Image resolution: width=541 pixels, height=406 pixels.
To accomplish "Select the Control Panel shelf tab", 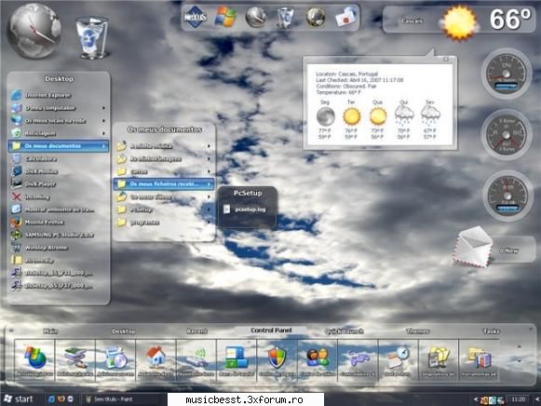I will (271, 331).
